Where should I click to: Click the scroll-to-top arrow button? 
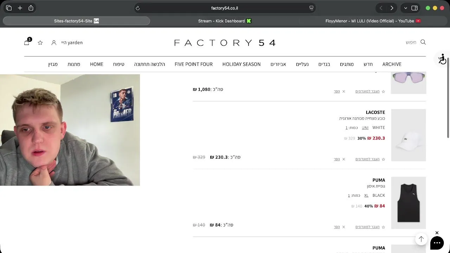point(421,239)
